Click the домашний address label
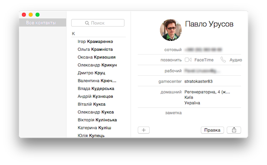 [171, 92]
